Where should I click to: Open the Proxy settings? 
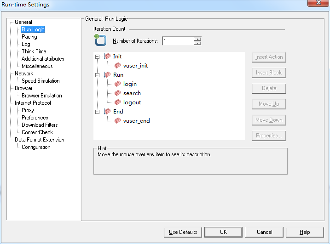click(28, 110)
